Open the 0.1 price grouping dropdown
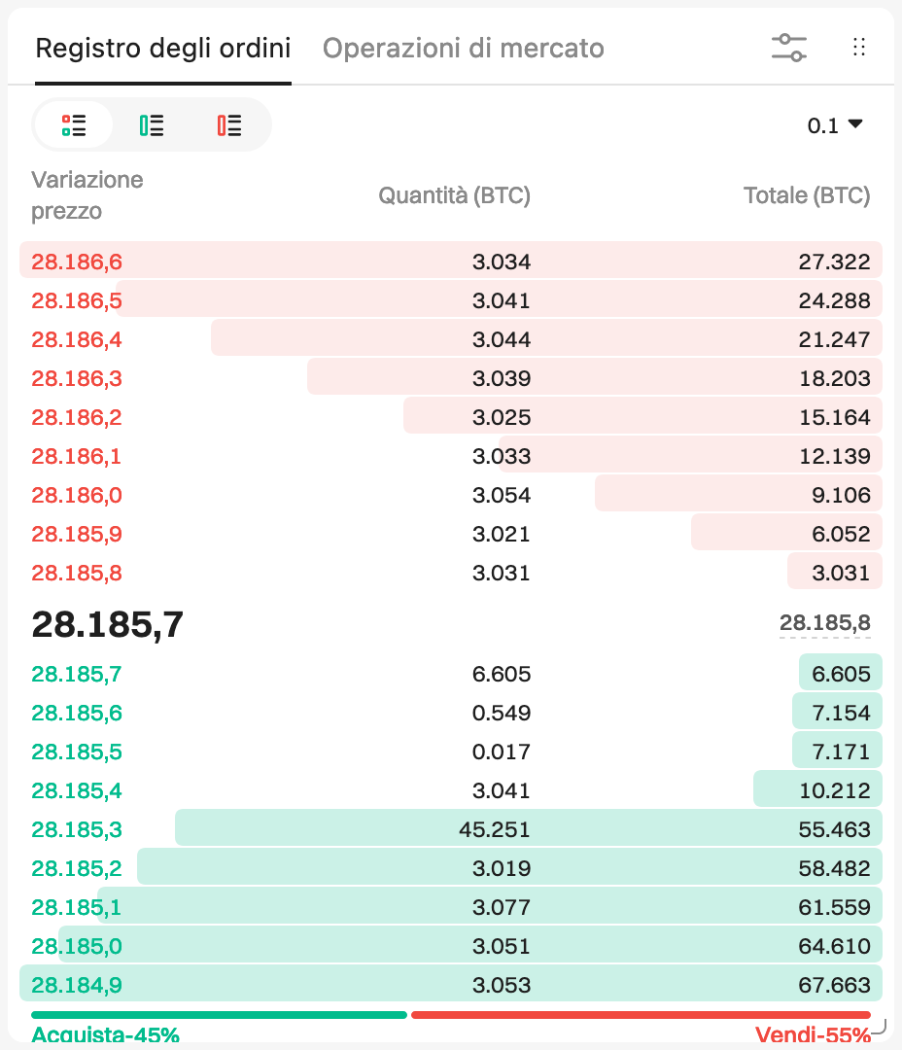Screen dimensions: 902x1050 [834, 125]
